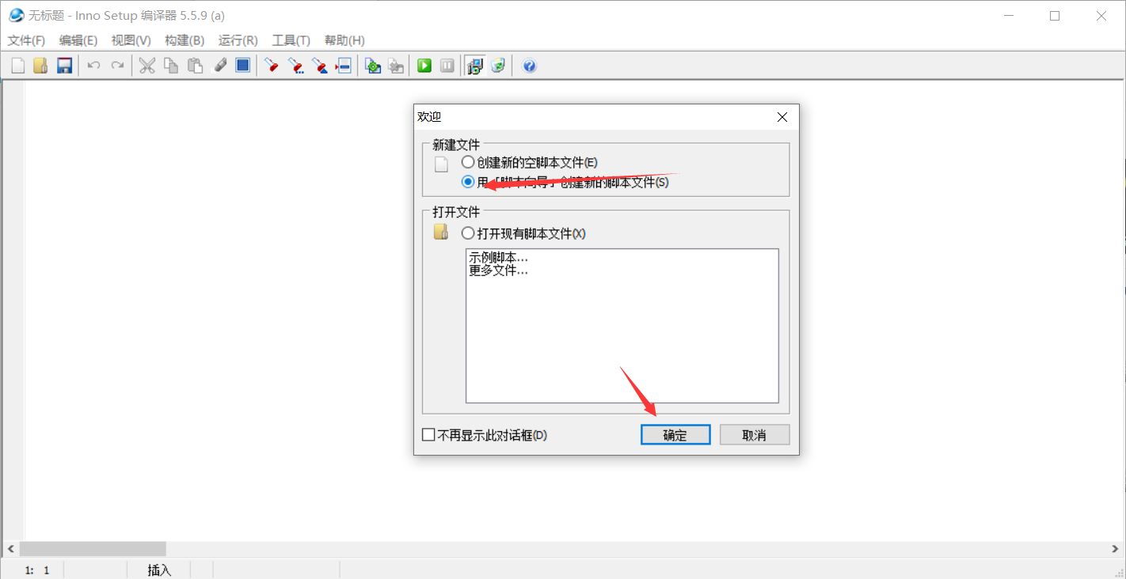Click the Target Setup toolbar icon
The width and height of the screenshot is (1126, 579).
coord(474,66)
